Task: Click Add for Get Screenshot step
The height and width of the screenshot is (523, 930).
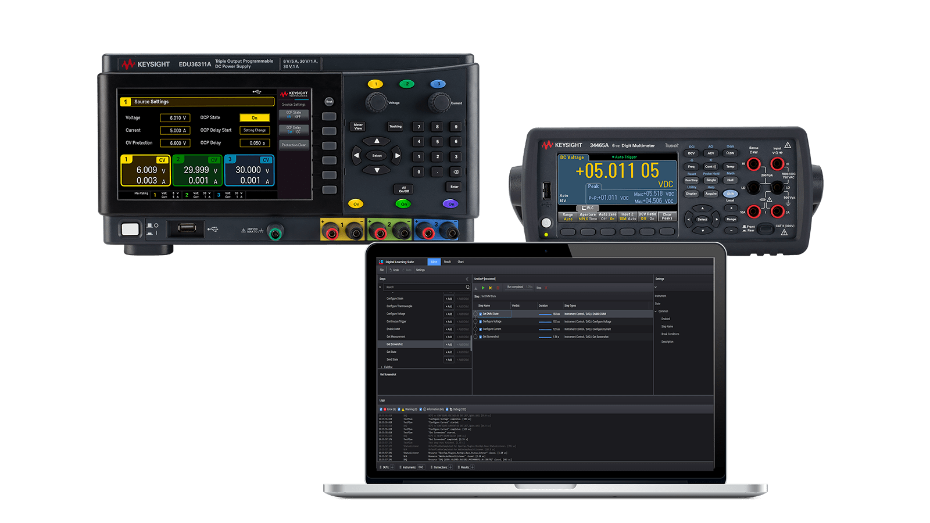Action: [x=449, y=344]
